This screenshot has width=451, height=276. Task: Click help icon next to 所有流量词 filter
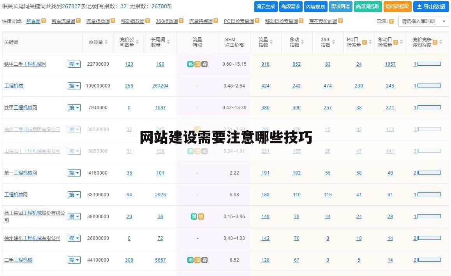78,21
